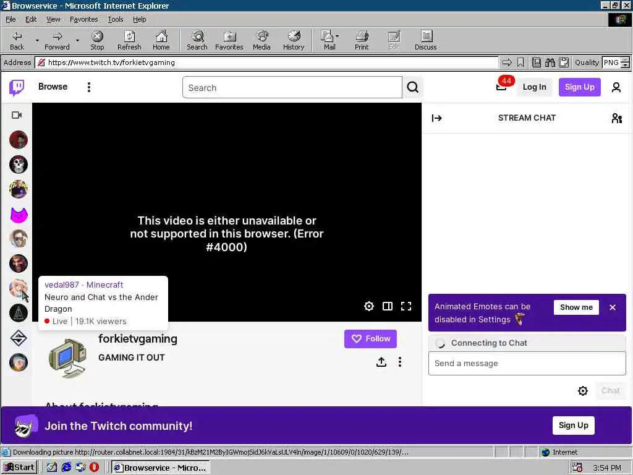This screenshot has height=475, width=633.
Task: Open the pink cat avatar channel
Action: (19, 215)
